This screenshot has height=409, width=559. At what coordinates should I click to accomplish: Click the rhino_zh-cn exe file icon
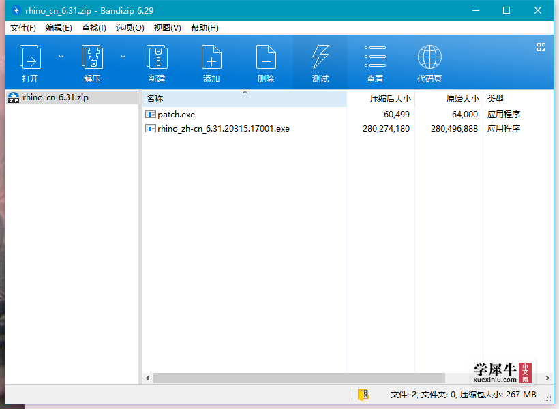coord(151,128)
